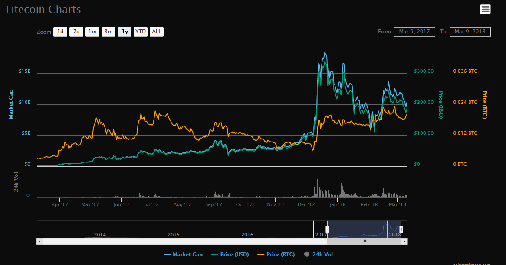Screen dimensions: 506x265
Task: Click the $5B market cap axis label
Action: (x=26, y=133)
